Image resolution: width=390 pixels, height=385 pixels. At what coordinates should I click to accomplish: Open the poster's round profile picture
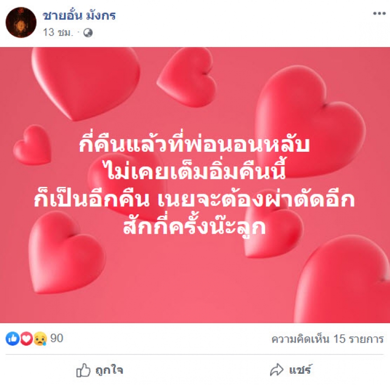[x=21, y=22]
